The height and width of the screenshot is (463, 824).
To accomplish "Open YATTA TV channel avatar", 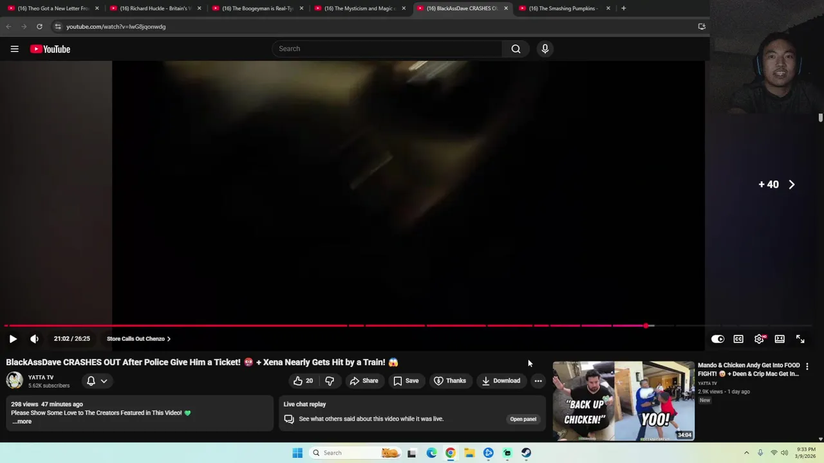I will pos(14,381).
